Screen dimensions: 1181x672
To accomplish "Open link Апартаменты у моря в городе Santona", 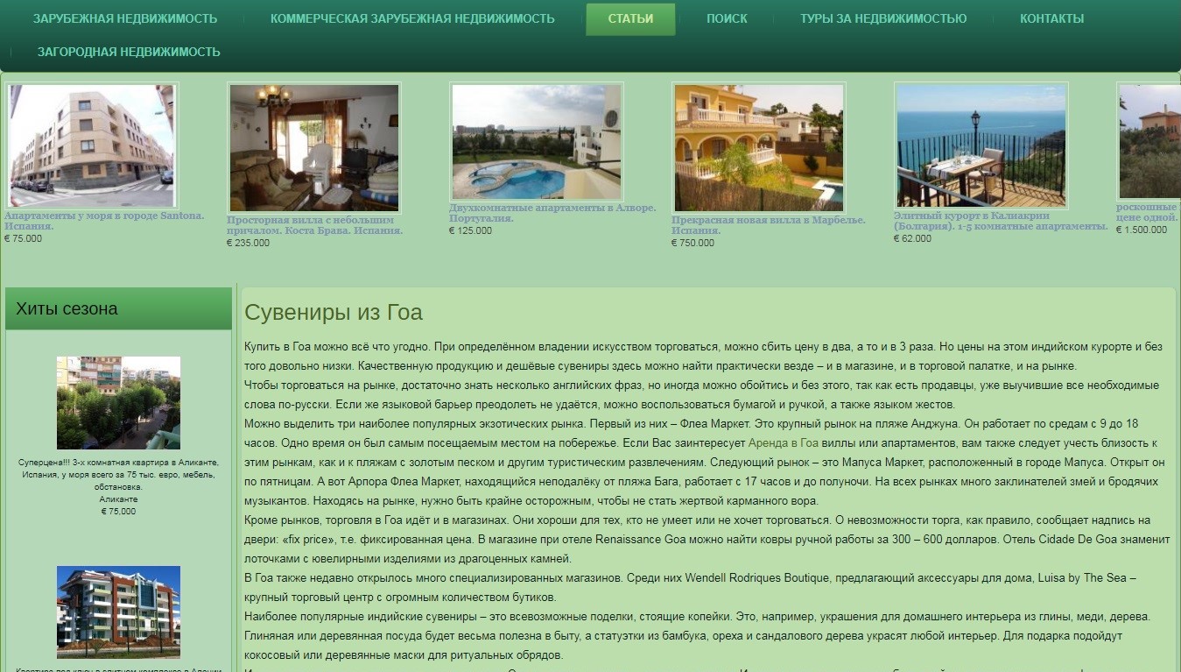I will click(x=104, y=220).
